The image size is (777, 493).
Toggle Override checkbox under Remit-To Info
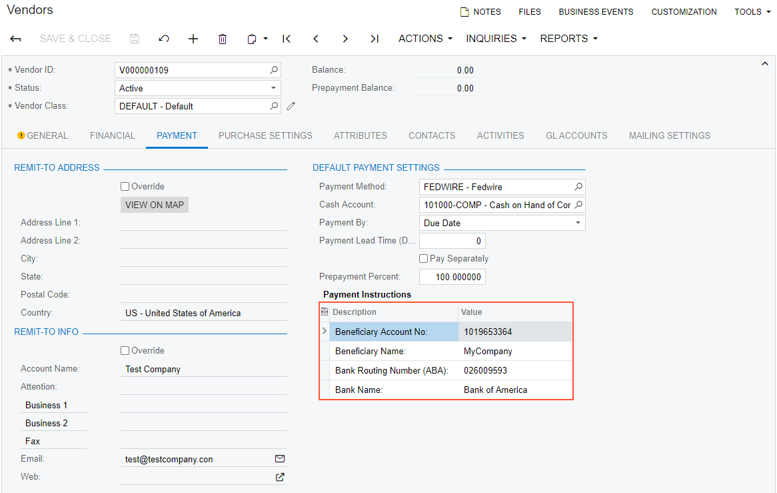coord(125,351)
